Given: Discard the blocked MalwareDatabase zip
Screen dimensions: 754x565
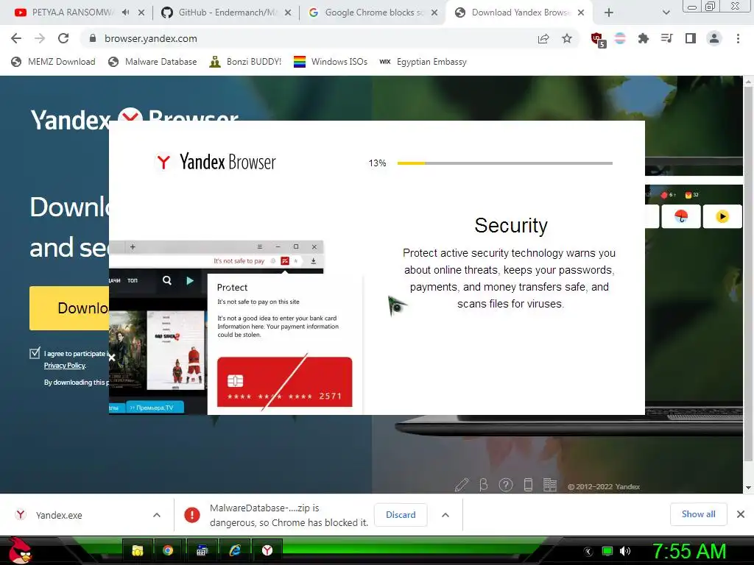Looking at the screenshot, I should (401, 514).
